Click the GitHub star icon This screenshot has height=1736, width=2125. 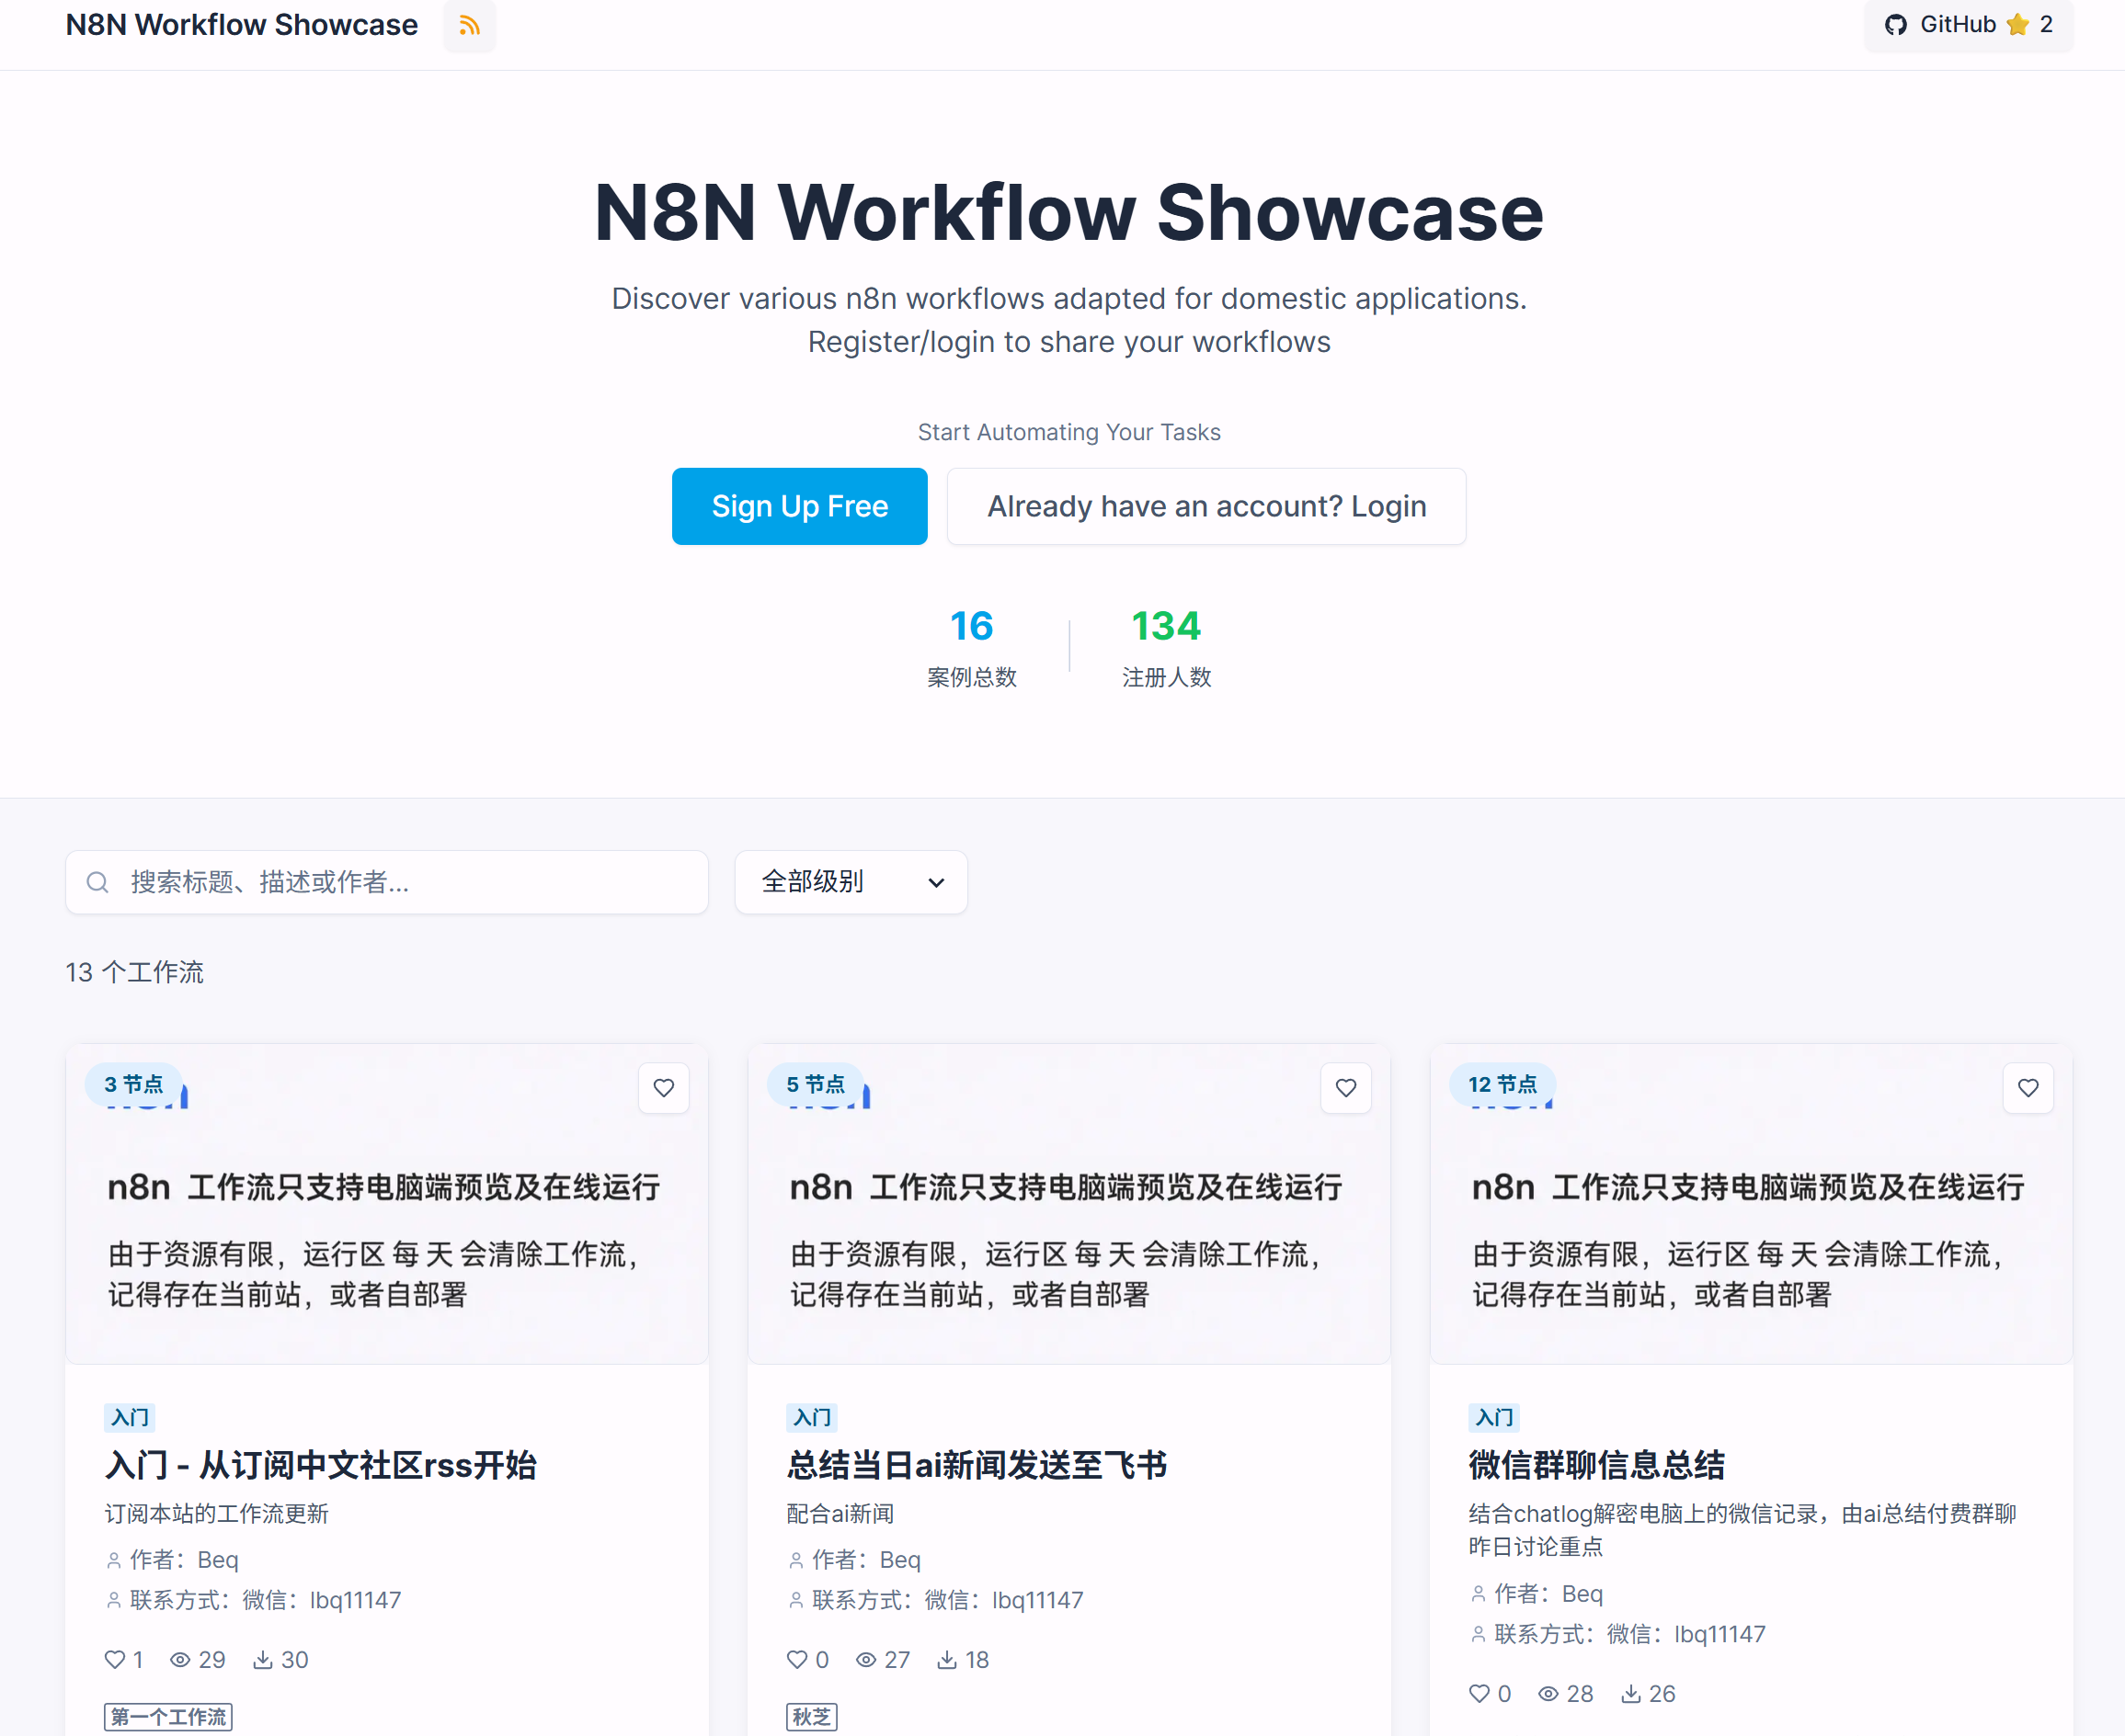2018,25
